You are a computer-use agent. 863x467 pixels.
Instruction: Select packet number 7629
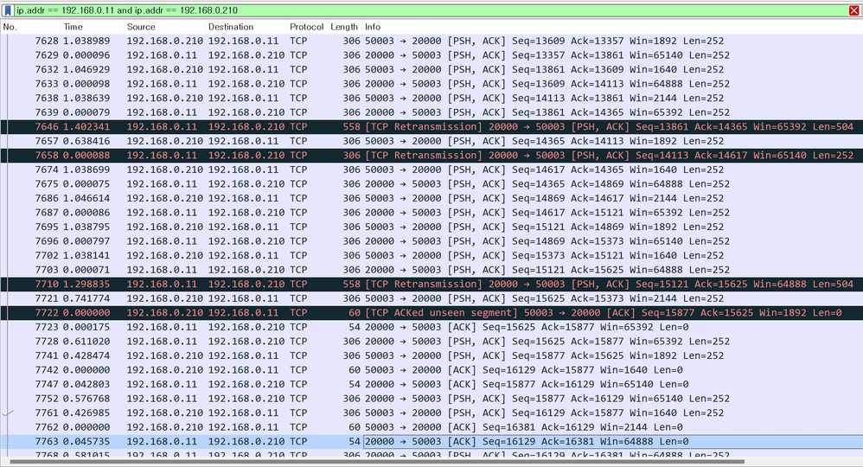[431, 55]
